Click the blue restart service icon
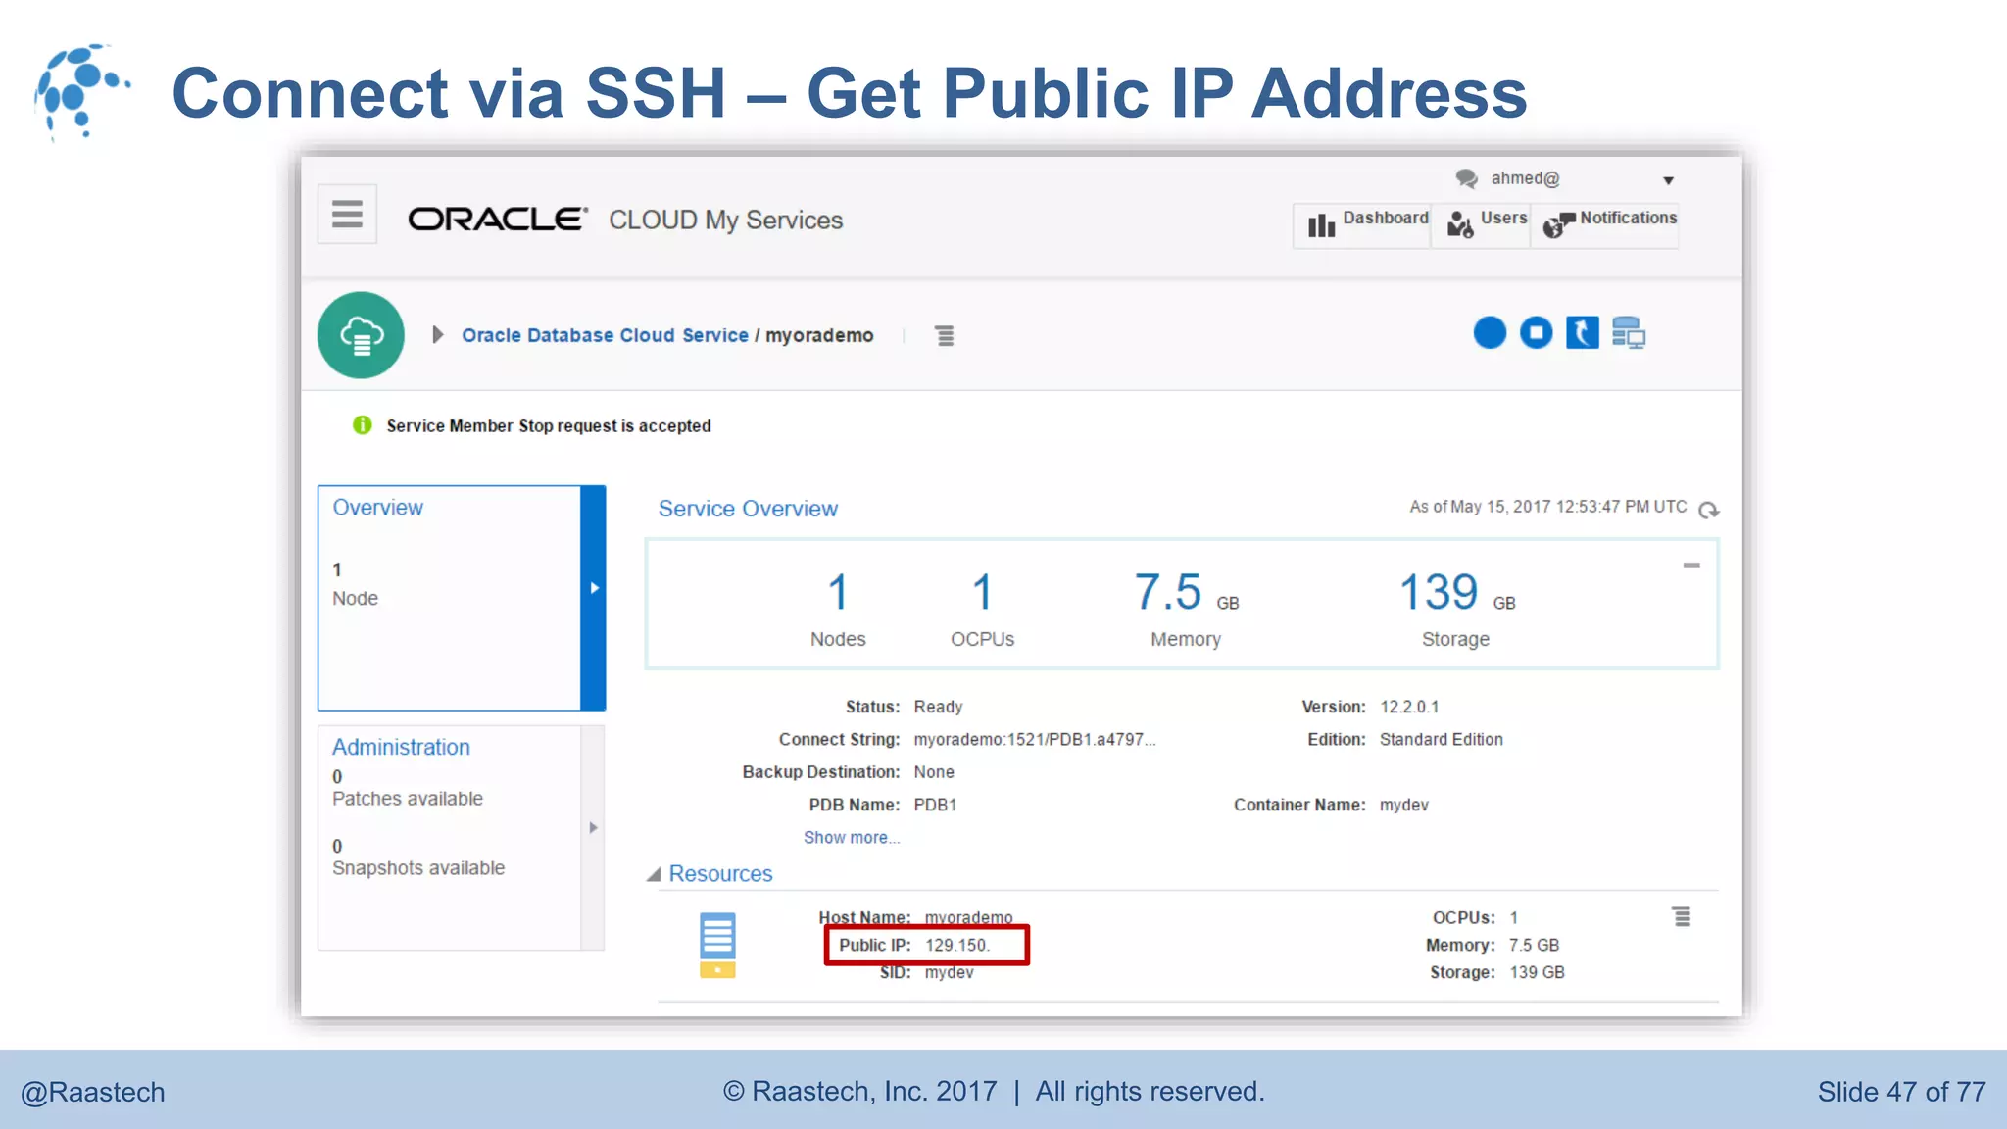Screen dimensions: 2007x1129 1583,333
